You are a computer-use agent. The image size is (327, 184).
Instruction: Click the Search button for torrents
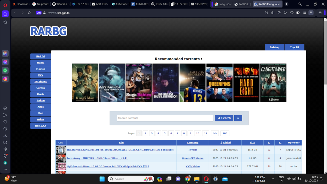[x=224, y=118]
